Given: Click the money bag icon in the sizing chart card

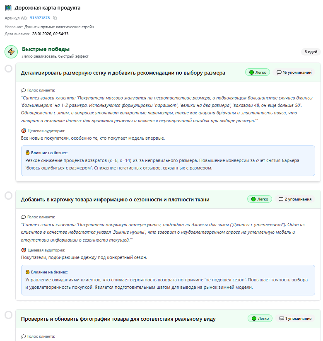Looking at the screenshot, I should (28, 152).
